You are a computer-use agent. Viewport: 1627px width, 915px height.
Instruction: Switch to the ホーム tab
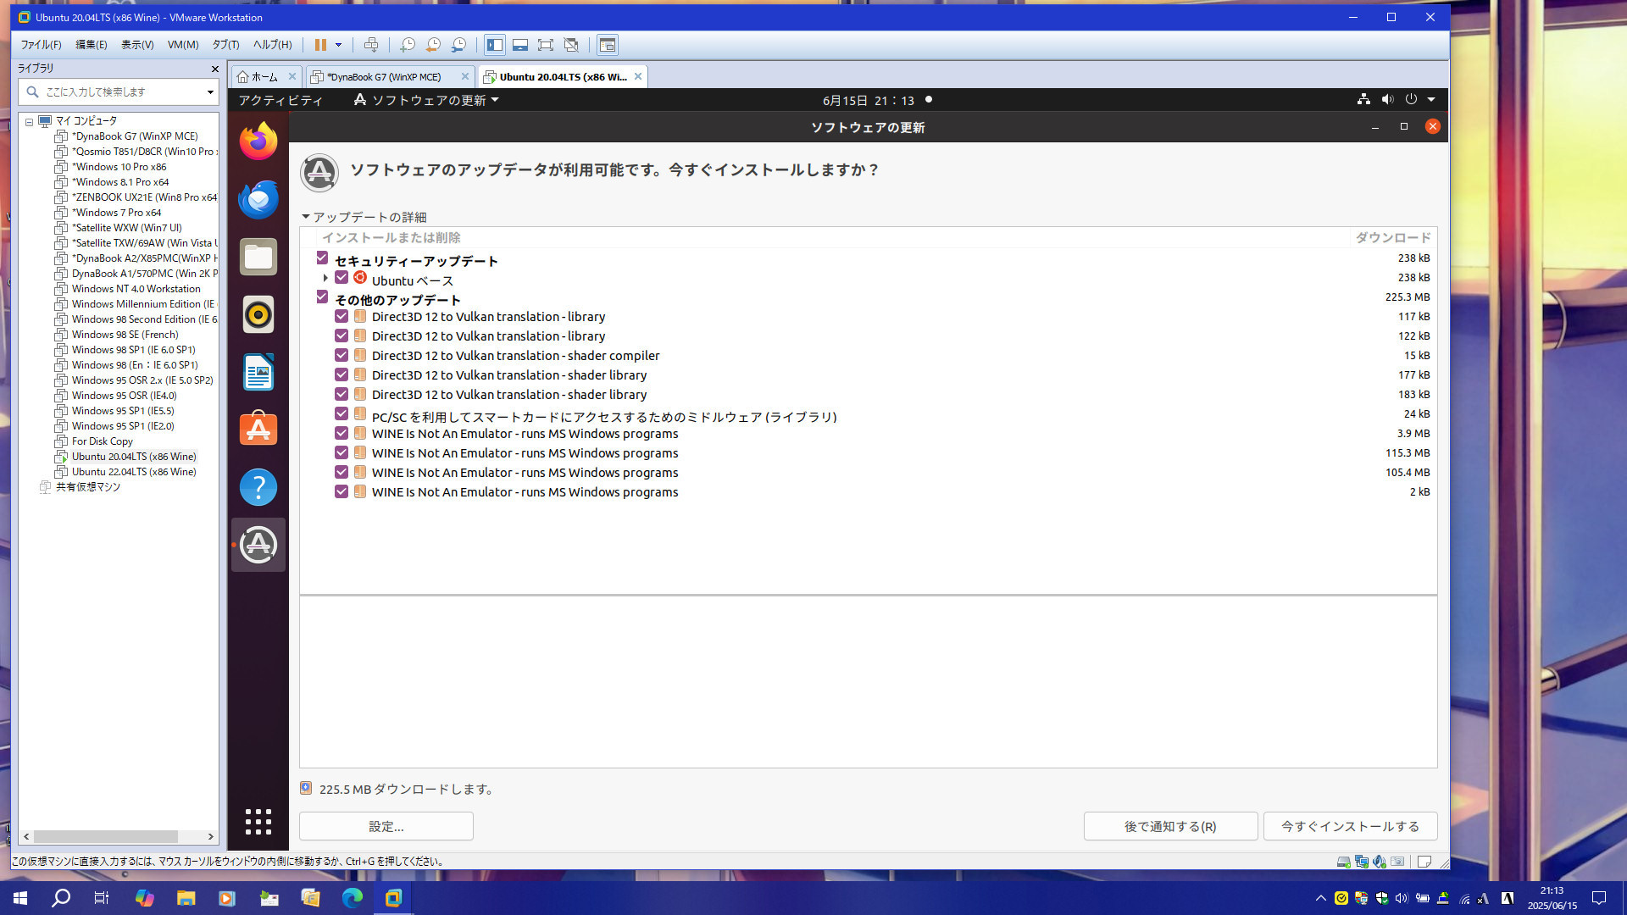click(x=265, y=76)
